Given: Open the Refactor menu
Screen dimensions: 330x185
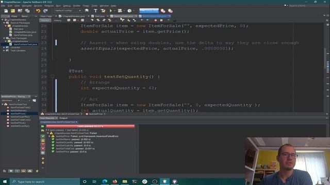Looking at the screenshot, I should [x=49, y=6].
